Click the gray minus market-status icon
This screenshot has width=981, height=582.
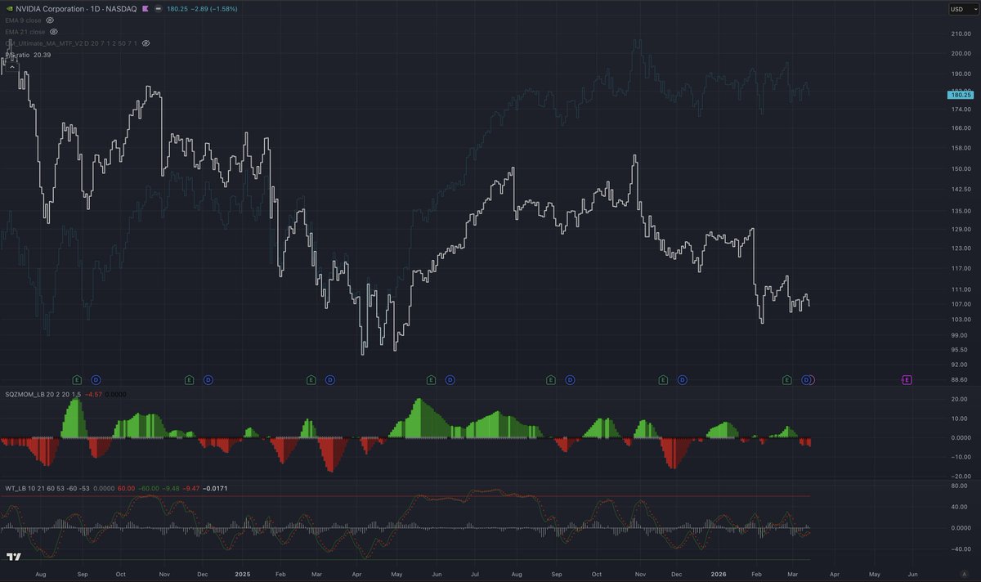(157, 8)
